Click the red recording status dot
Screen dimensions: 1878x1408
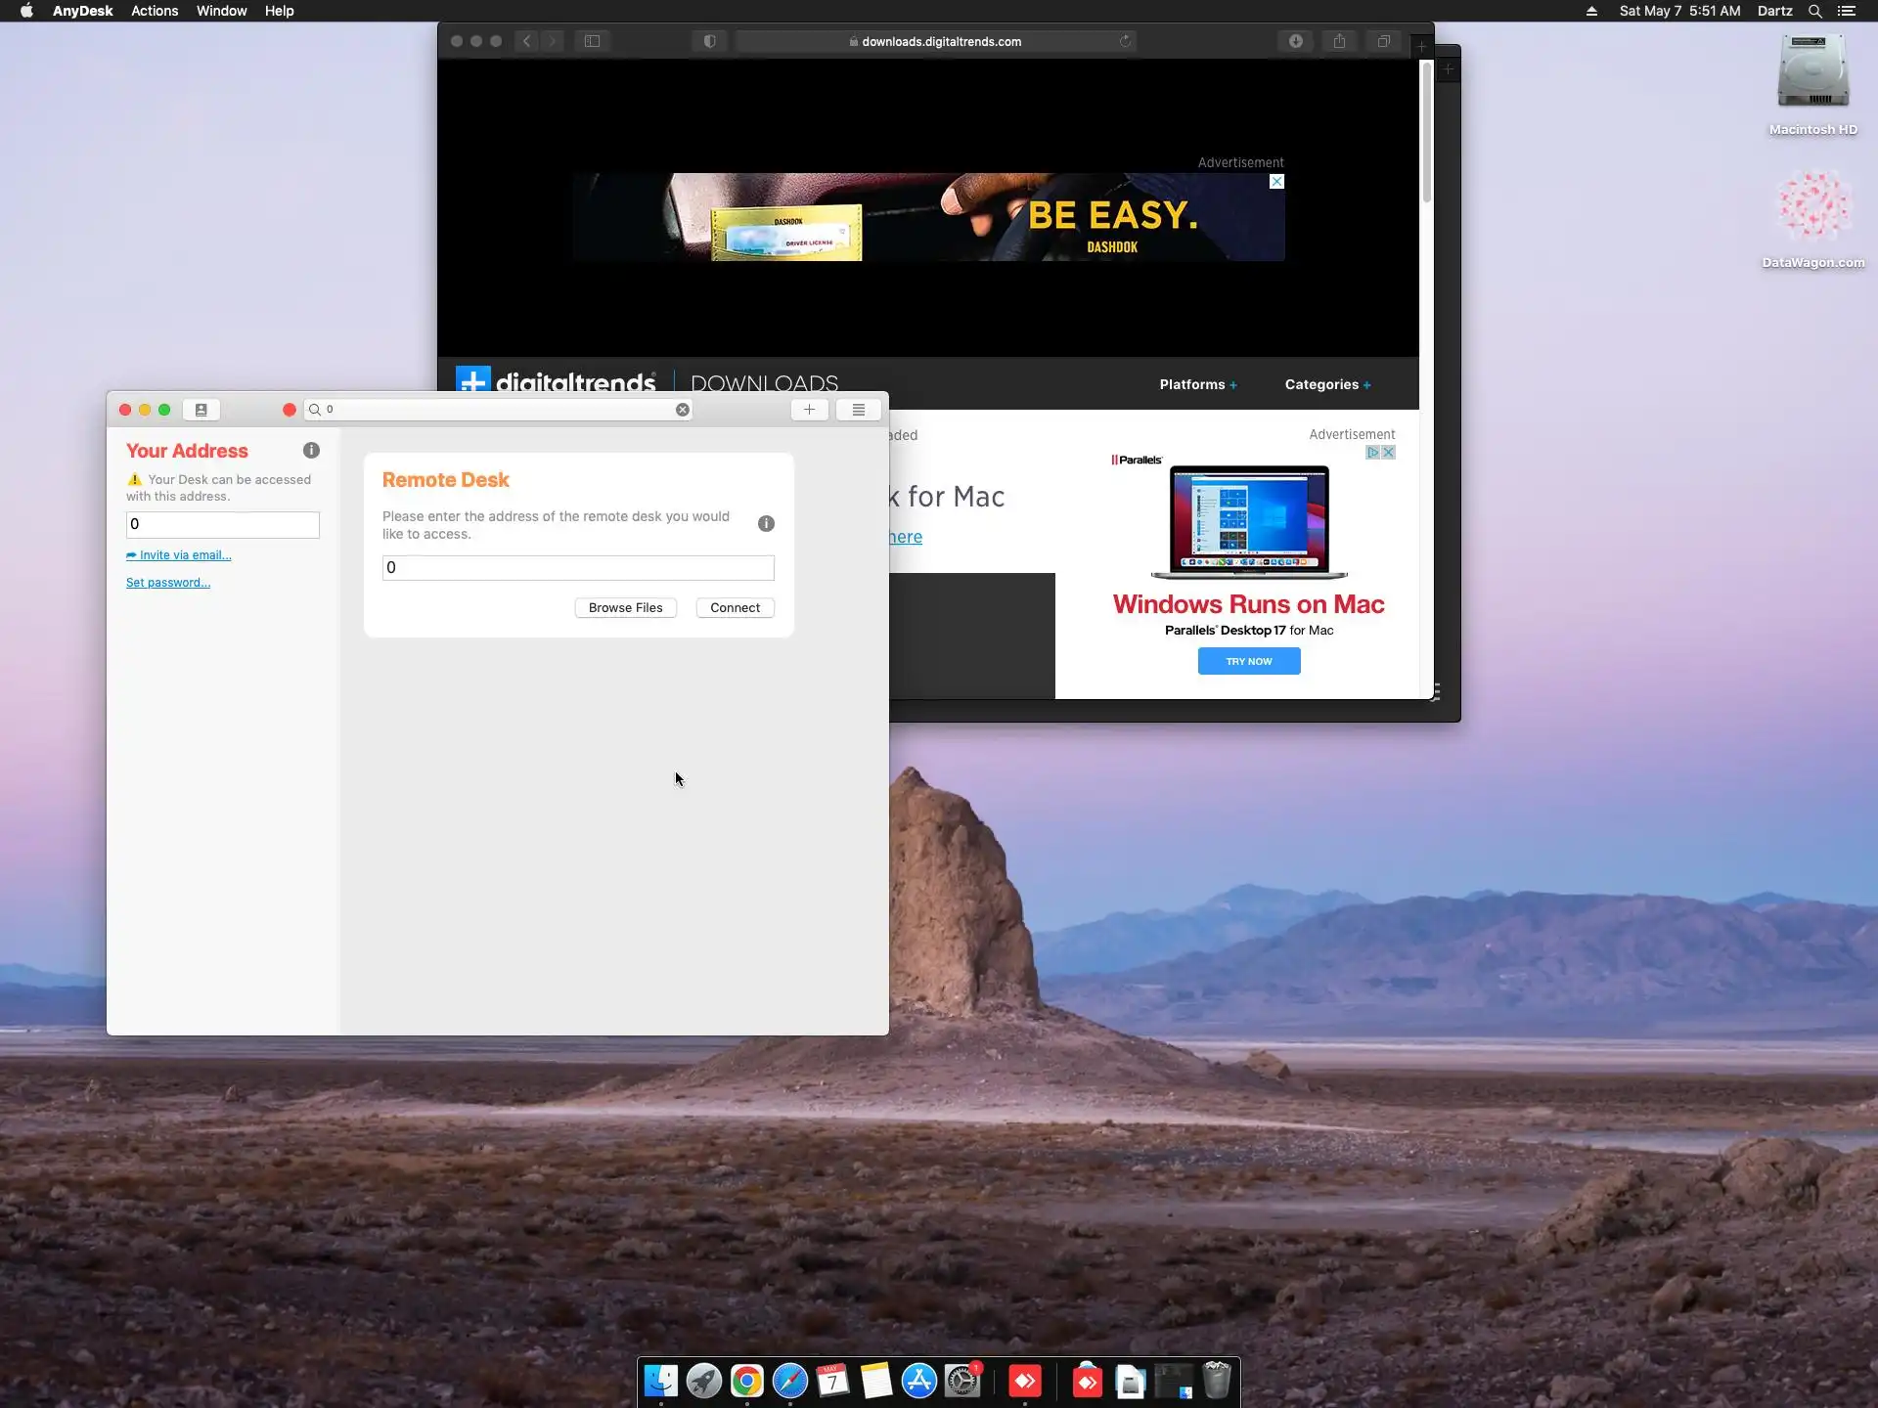(x=289, y=410)
